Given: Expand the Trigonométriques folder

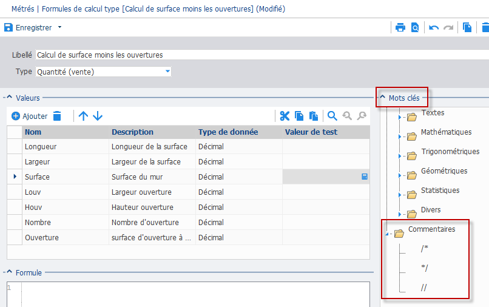Looking at the screenshot, I should 399,156.
